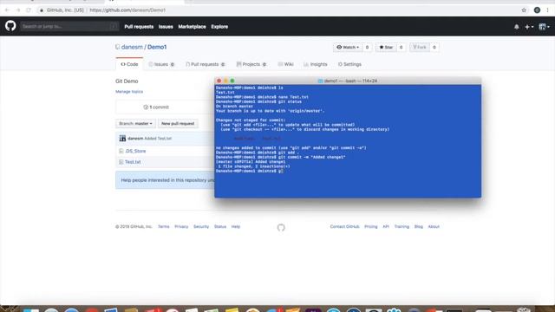Switch to the Pull requests tab
Screen dimensions: 555x312
206,64
